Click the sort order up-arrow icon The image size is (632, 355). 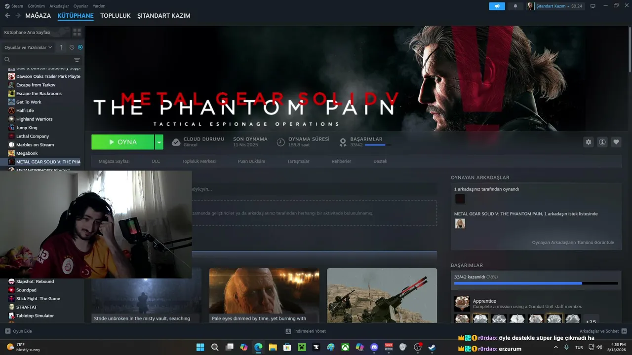[x=61, y=47]
